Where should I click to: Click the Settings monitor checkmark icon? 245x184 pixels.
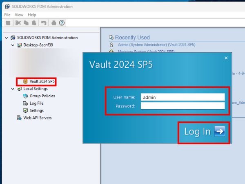coord(25,110)
